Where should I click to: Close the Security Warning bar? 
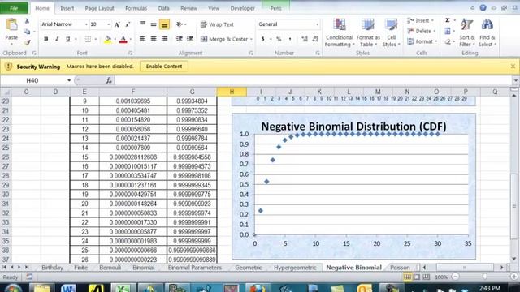click(x=513, y=67)
